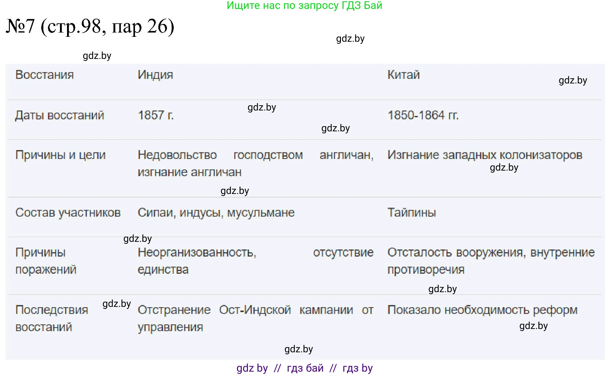Select the 'Индия' column header
Screen dimensions: 610x375
[155, 75]
